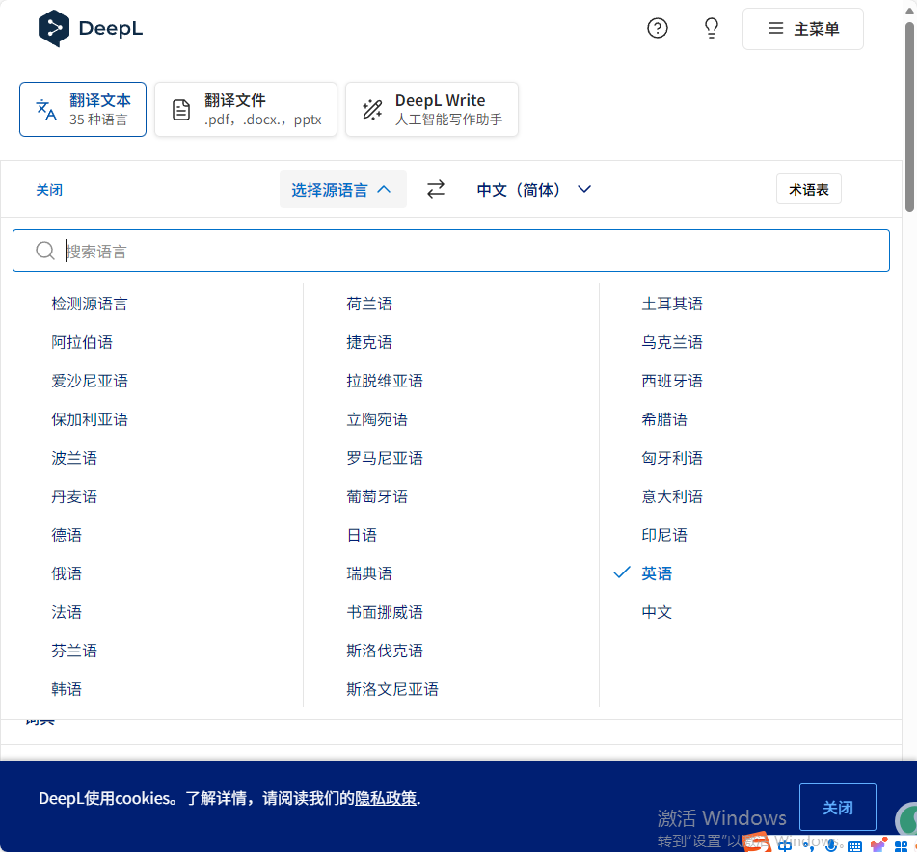Open the 主菜单 main menu

803,29
